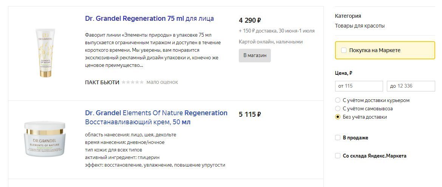Click the 5 115 ₽ price

250,114
